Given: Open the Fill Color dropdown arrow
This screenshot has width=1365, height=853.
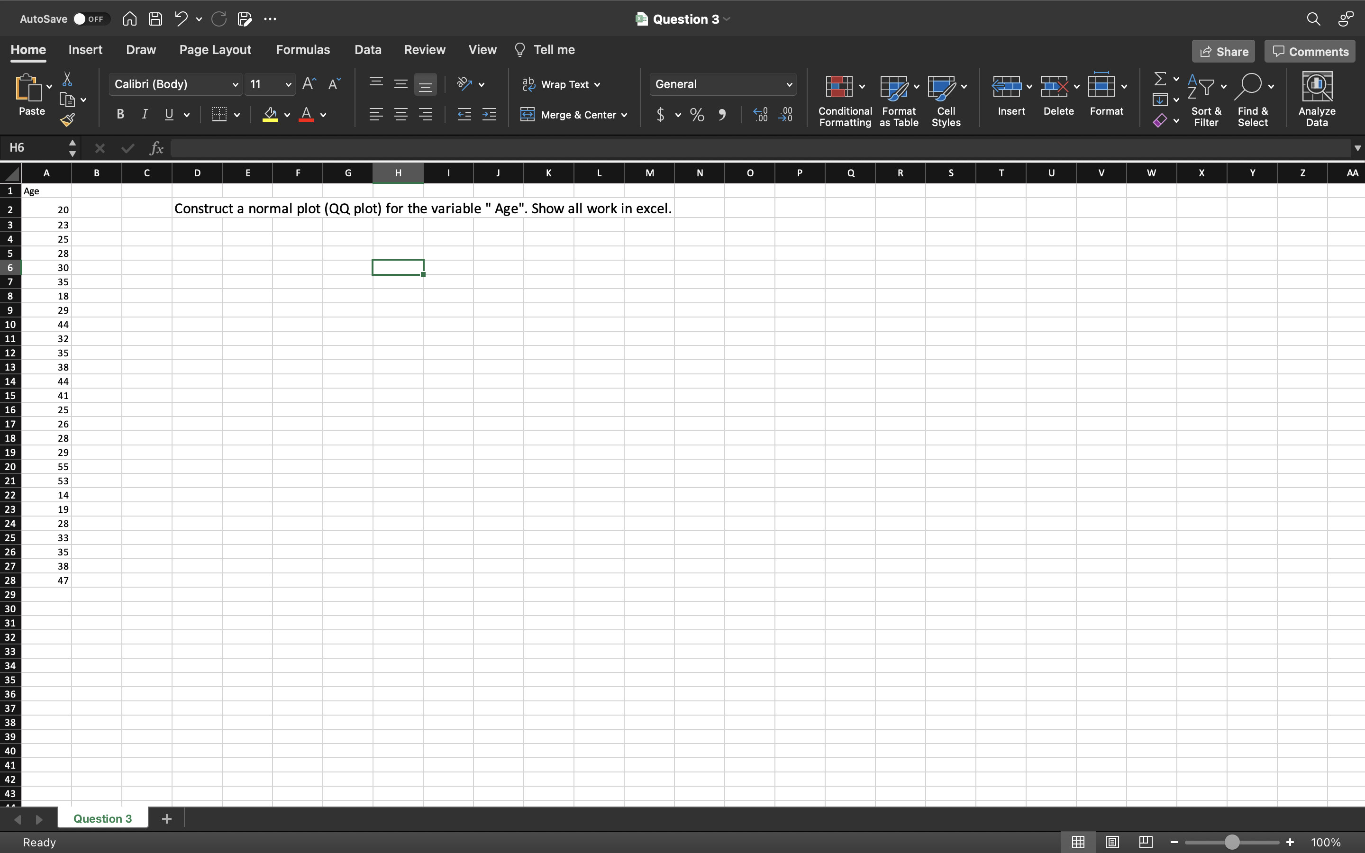Looking at the screenshot, I should click(287, 115).
